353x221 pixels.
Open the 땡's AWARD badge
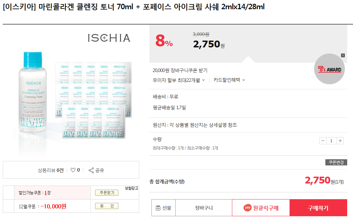pos(329,70)
